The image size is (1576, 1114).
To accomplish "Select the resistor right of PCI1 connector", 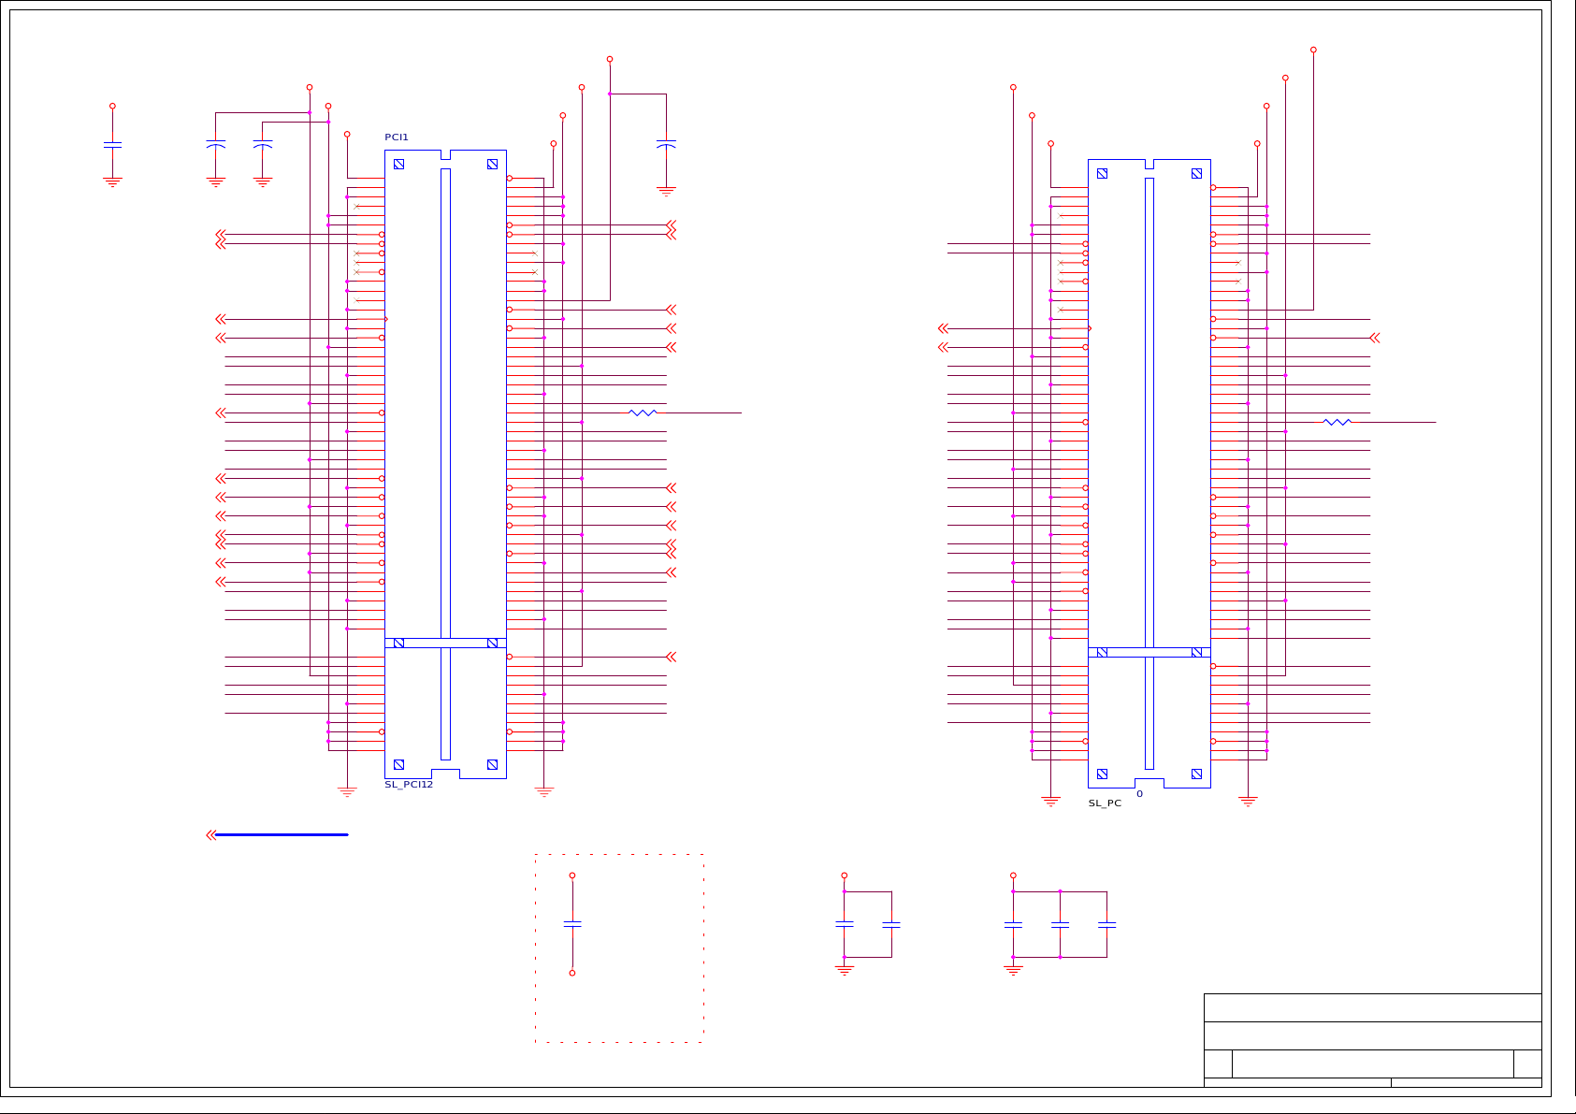I will pos(643,412).
